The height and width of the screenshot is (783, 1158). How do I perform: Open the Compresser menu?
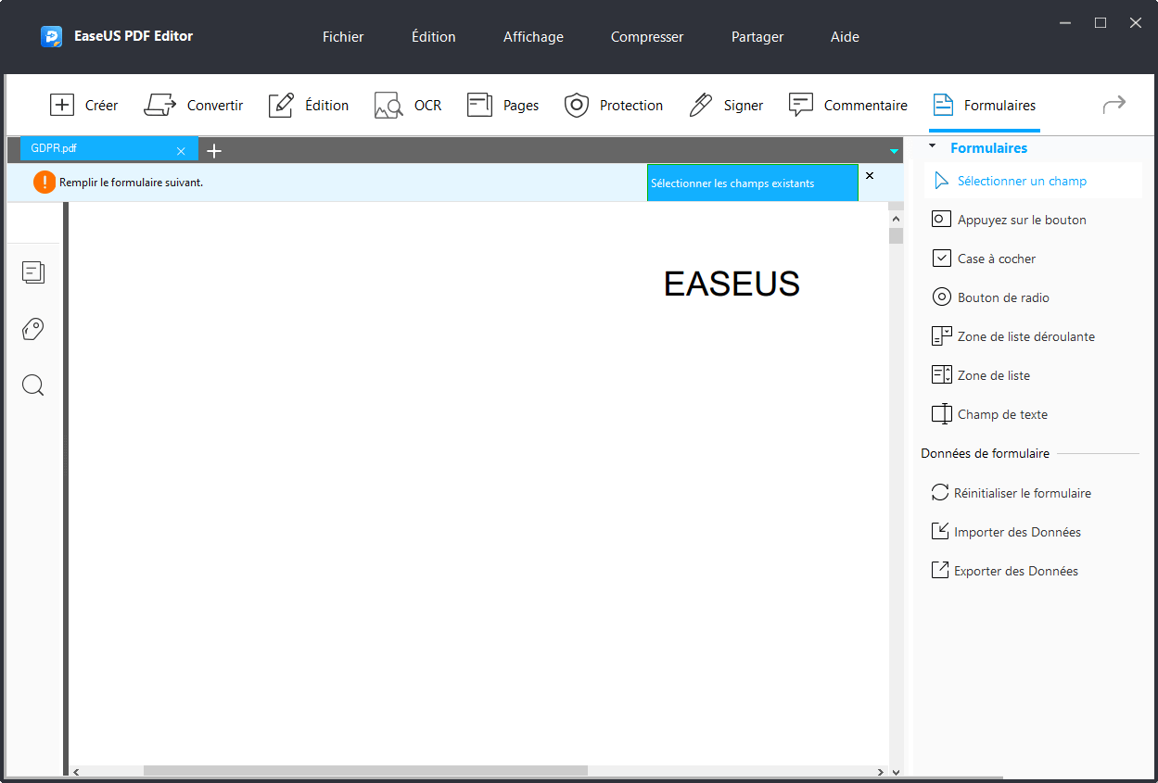(647, 37)
